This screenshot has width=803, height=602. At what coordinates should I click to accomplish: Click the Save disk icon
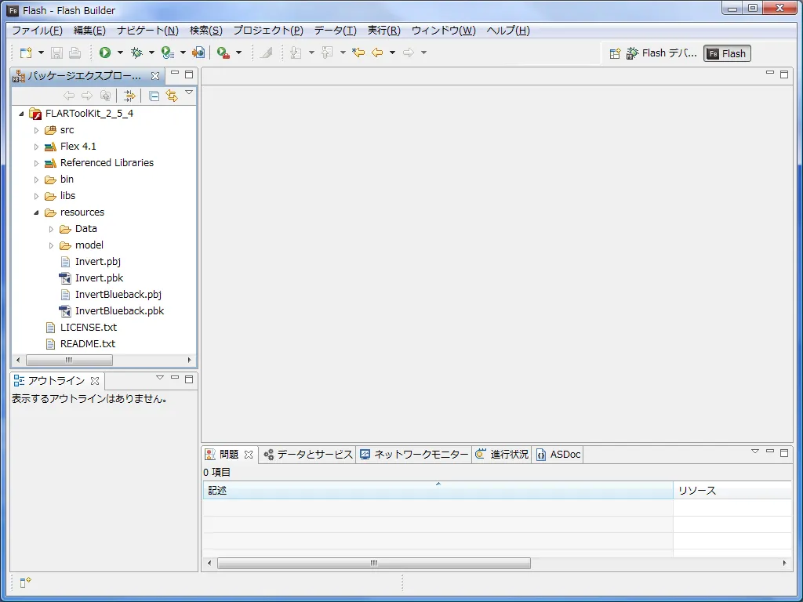pos(56,53)
